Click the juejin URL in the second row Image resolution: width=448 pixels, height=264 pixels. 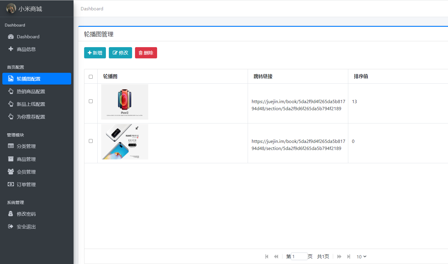(298, 145)
